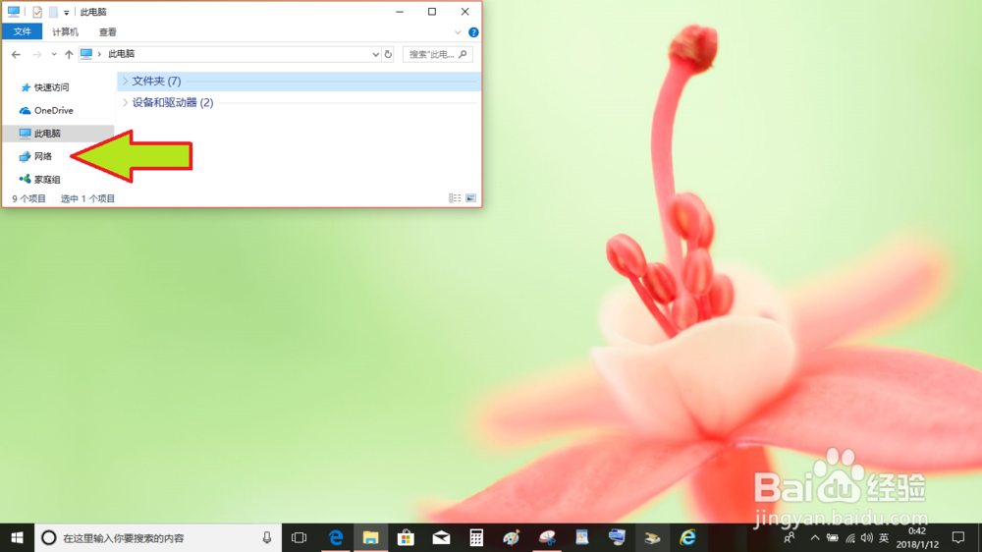Go up one level with up arrow
Screen dimensions: 982x552
pos(69,54)
